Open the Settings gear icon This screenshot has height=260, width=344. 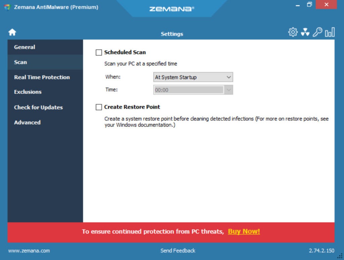tap(293, 32)
